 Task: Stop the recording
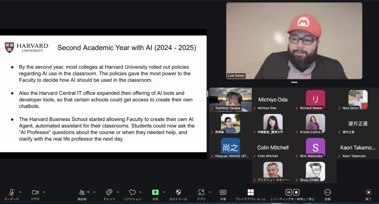pyautogui.click(x=296, y=193)
